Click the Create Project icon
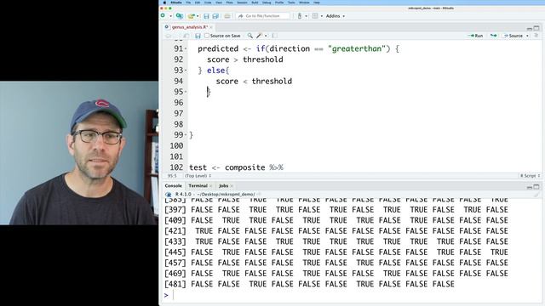The image size is (545, 306). (180, 16)
